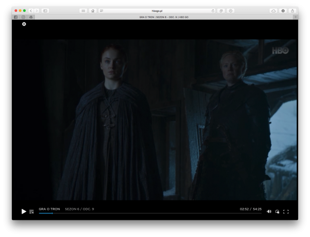310x237 pixels.
Task: Mute the player volume speaker icon
Action: 269,212
